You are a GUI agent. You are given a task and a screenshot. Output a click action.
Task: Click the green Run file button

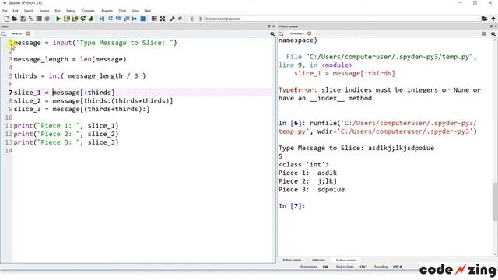coord(58,19)
